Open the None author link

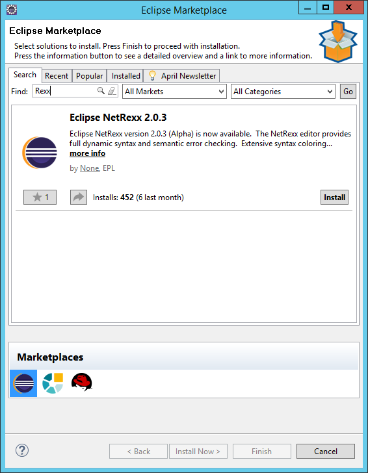(89, 168)
